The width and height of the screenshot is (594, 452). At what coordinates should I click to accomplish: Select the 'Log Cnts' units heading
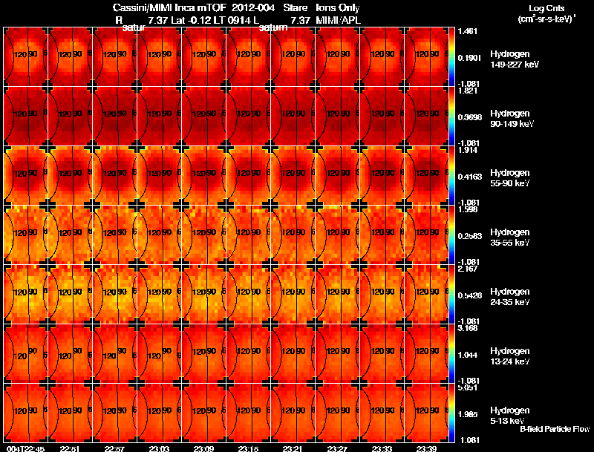(x=546, y=9)
